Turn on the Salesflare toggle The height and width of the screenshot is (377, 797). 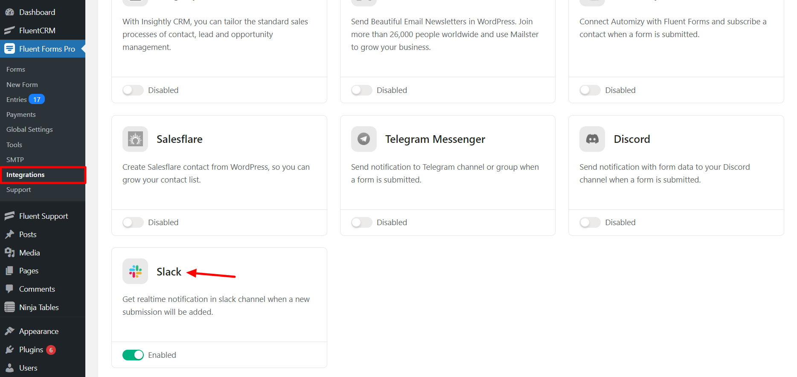(x=133, y=223)
